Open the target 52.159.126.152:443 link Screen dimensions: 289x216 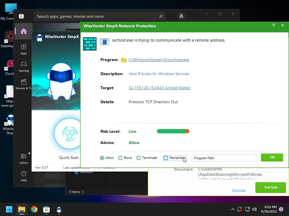(159, 88)
